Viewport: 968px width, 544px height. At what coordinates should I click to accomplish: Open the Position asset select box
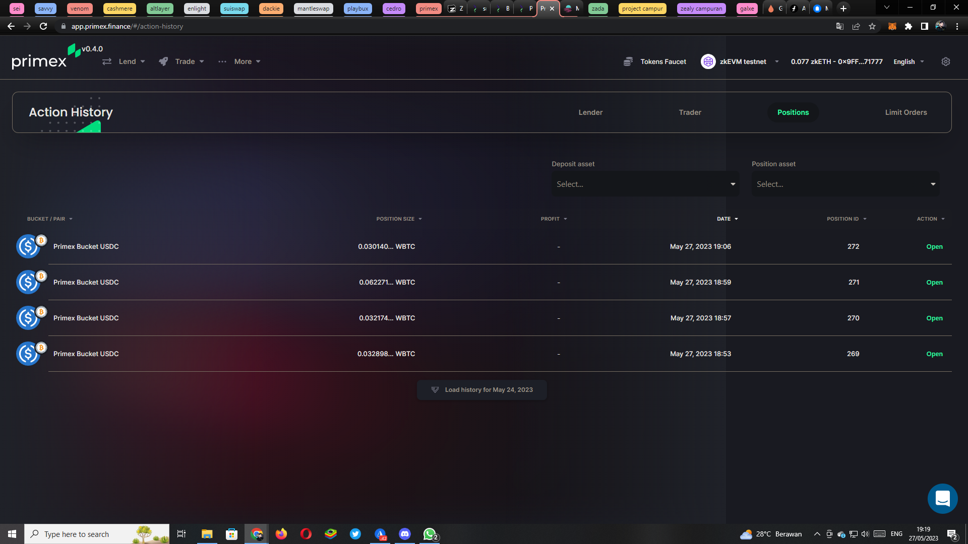pos(845,184)
